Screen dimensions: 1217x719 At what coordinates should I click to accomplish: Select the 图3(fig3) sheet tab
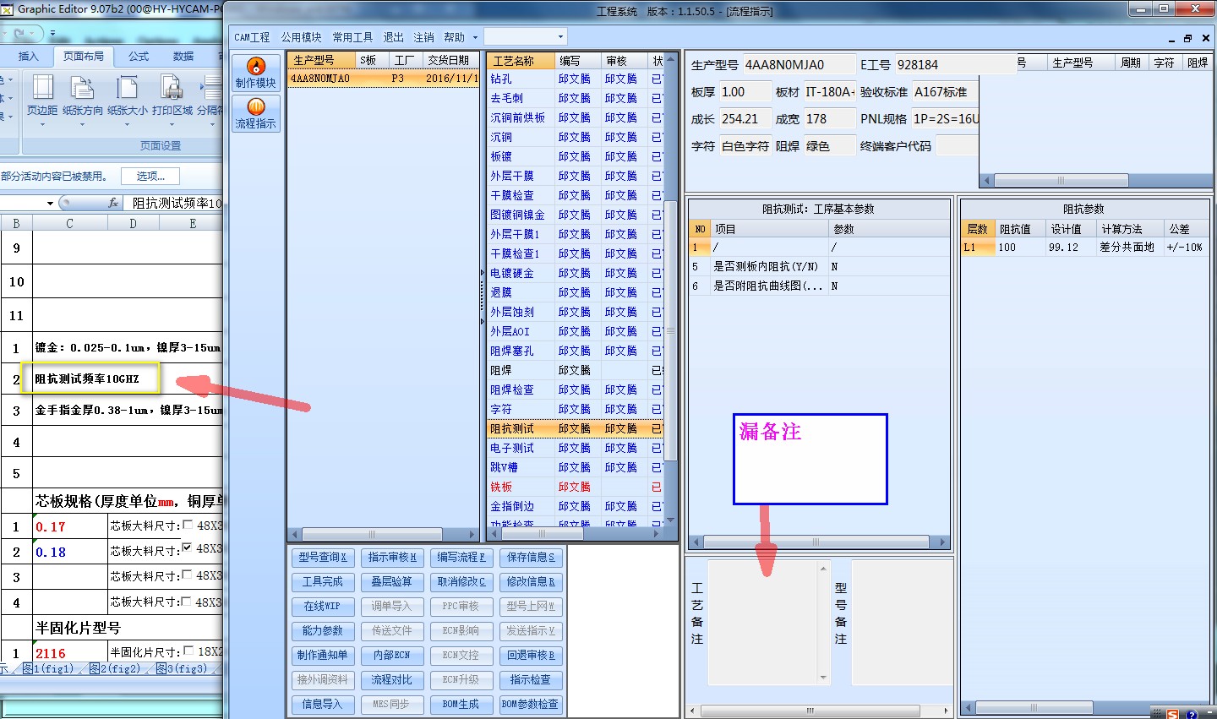point(181,669)
